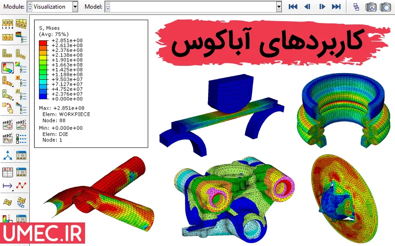Select the Plot Contours on Deformed Shape tool
The width and height of the screenshot is (395, 246).
(7, 68)
